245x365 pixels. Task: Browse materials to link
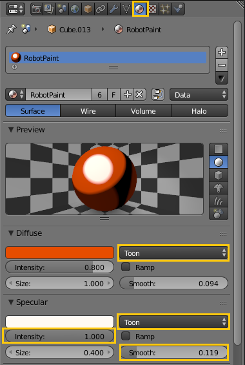pos(15,94)
